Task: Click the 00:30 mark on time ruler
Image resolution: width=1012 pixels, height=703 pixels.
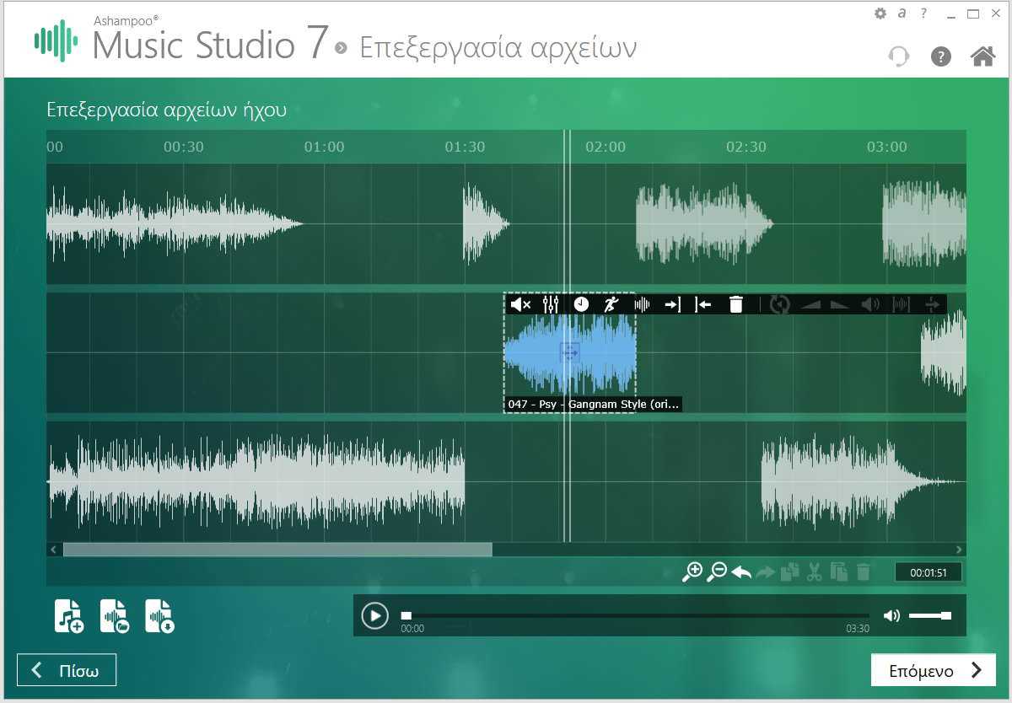Action: (184, 147)
